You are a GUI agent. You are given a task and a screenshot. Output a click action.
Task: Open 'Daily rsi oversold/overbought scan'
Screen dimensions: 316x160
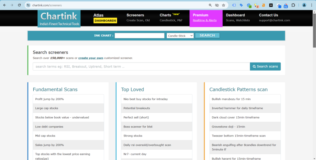pyautogui.click(x=156, y=145)
